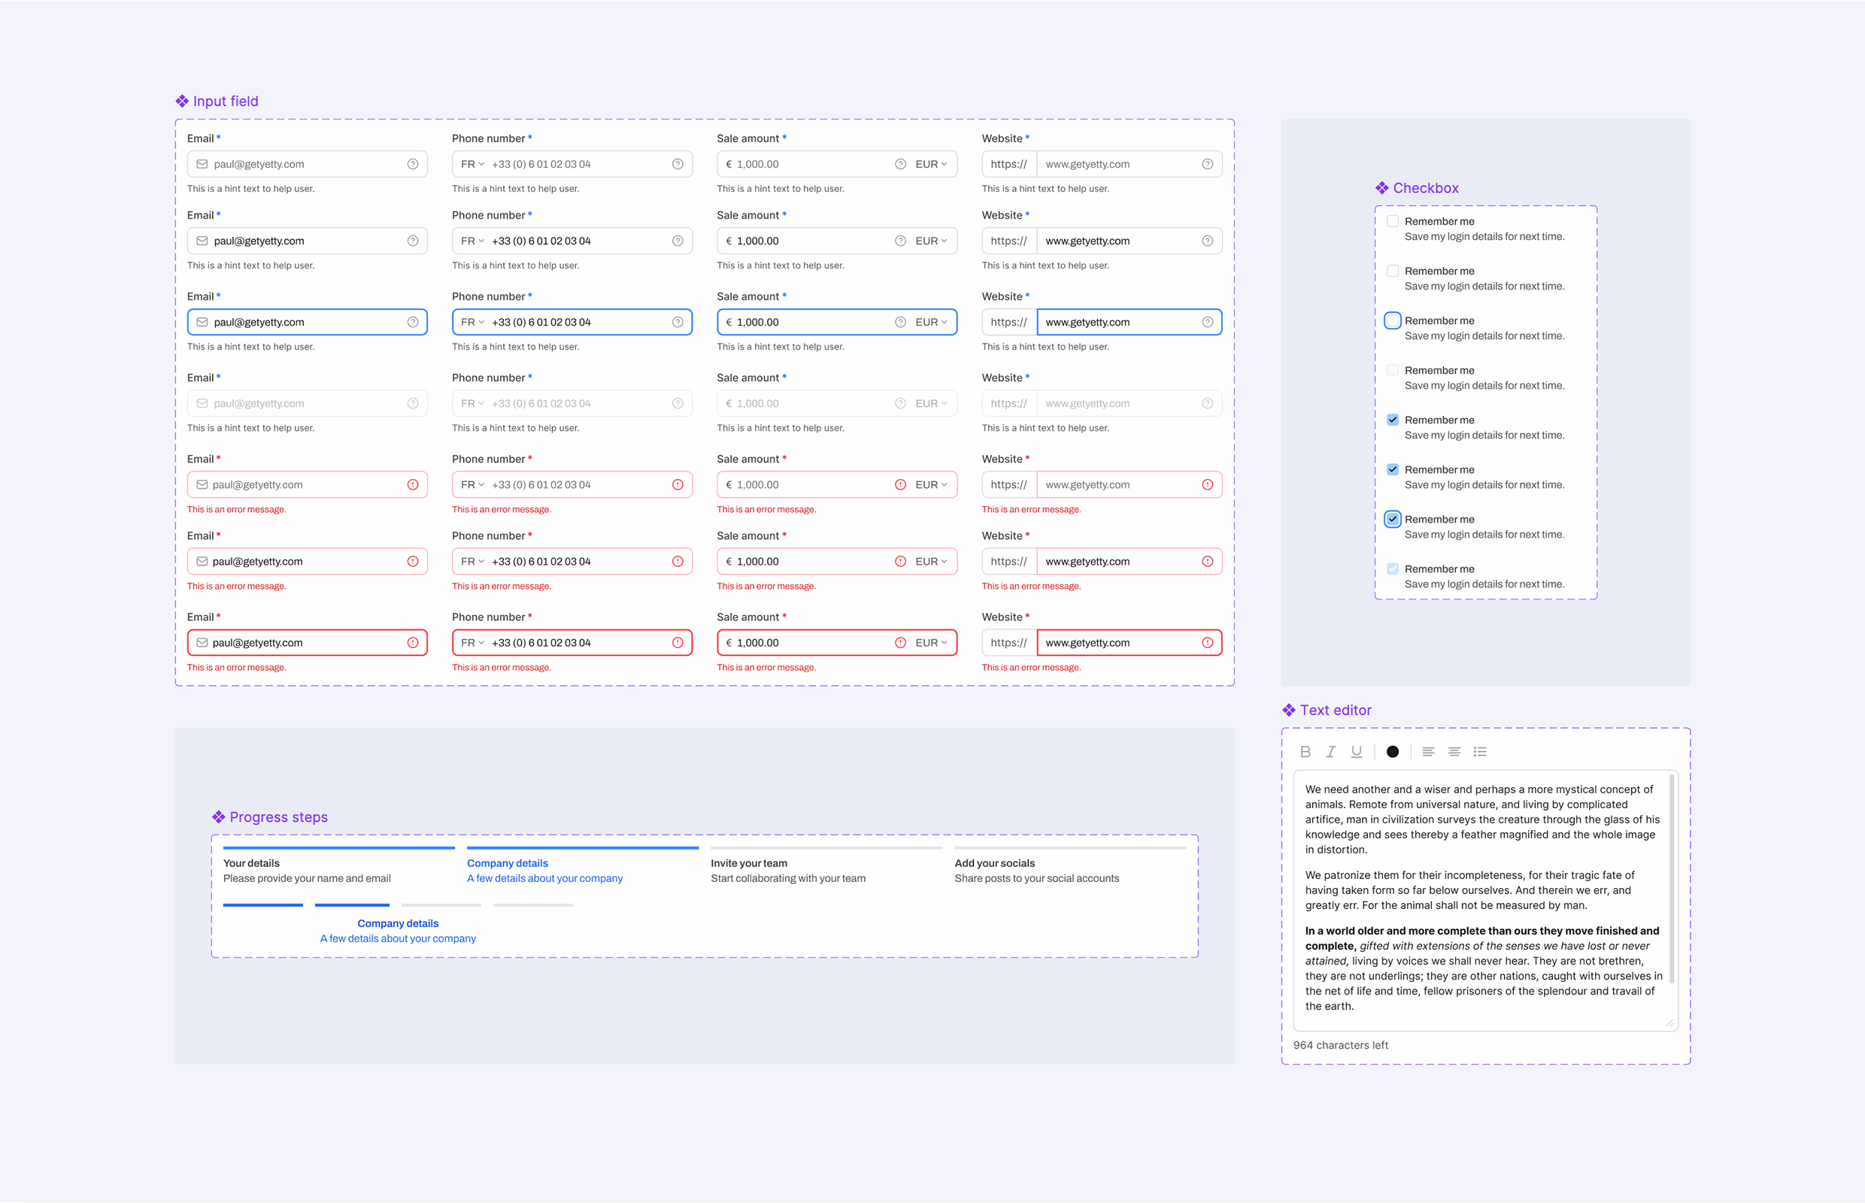1865x1203 pixels.
Task: Click the help icon in the blue-focused Phone number field
Action: pos(678,322)
